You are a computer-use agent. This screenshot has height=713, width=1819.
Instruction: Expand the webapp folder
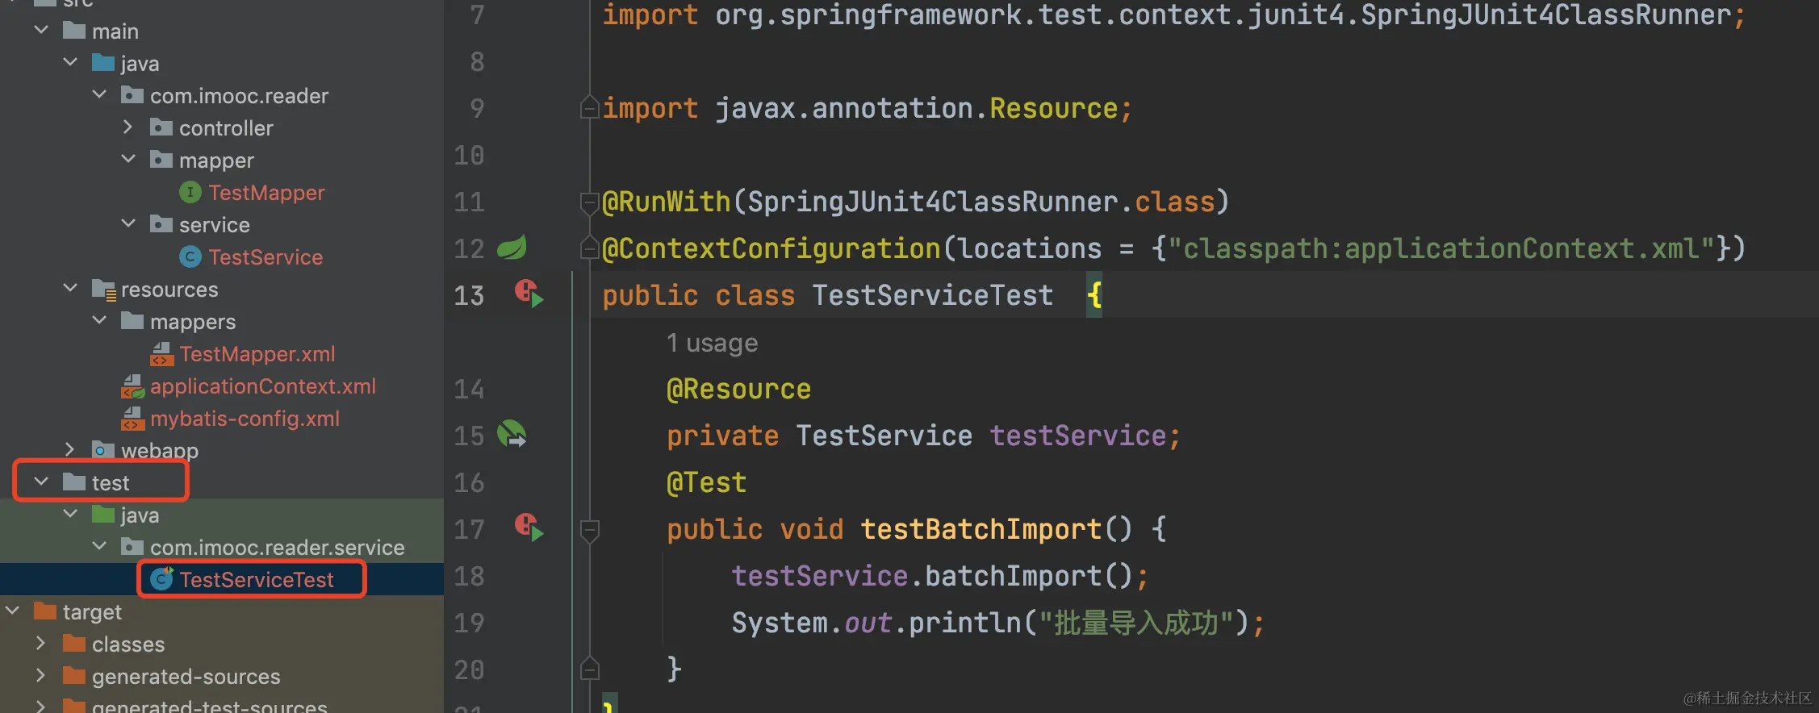(x=70, y=449)
